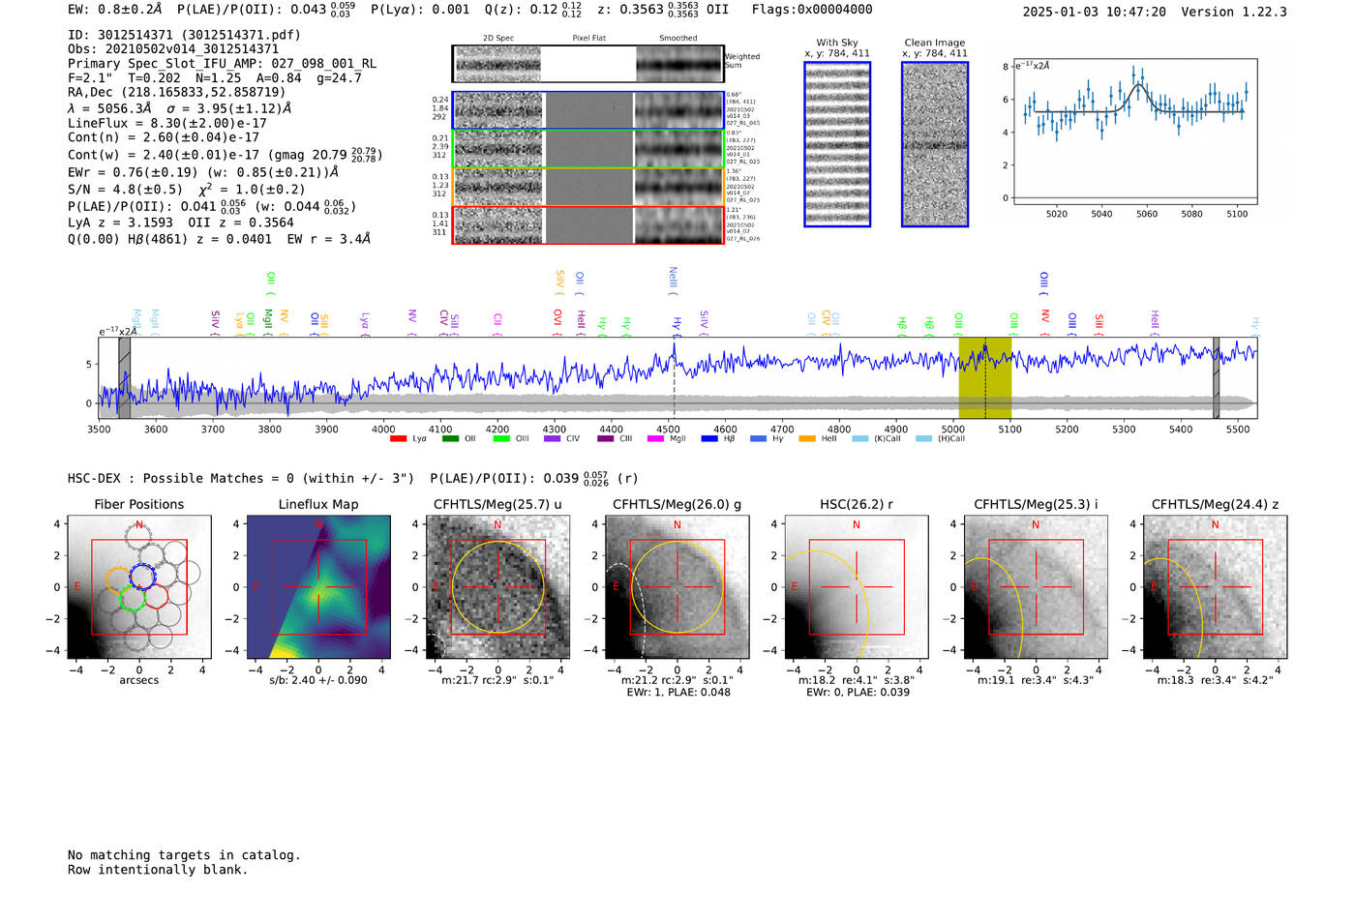Select the Gaussian emission line fit plot
1355x922 pixels.
[x=1134, y=132]
